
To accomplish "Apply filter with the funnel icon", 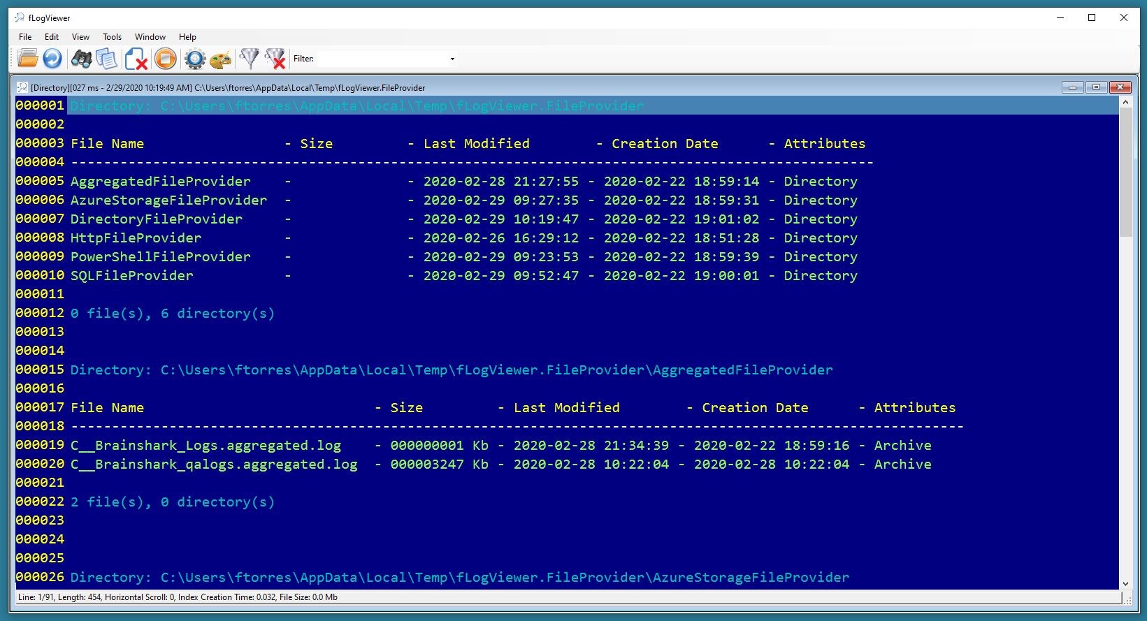I will tap(250, 59).
